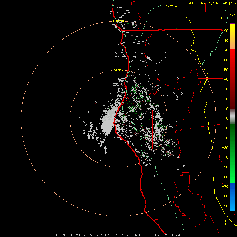Click the 0.5 DEG elevation text
Image resolution: width=237 pixels, height=237 pixels.
[x=120, y=235]
